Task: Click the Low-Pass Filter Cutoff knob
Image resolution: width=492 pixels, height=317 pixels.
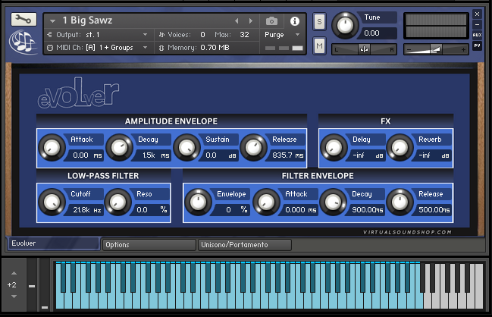Action: 52,201
